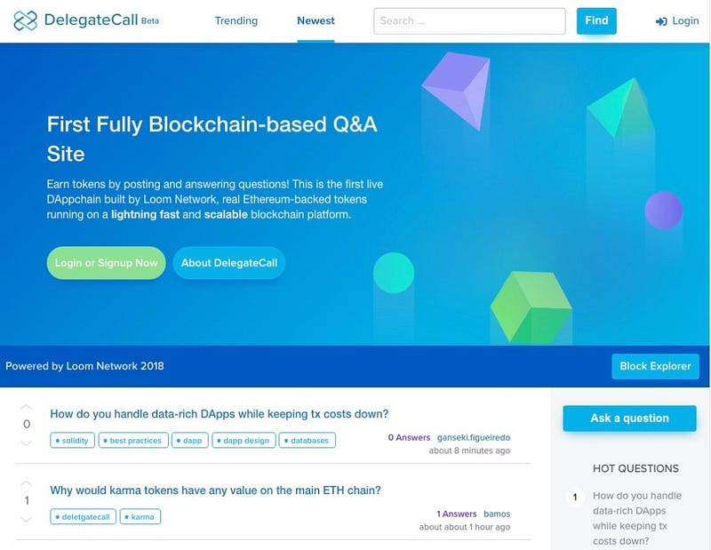Switch to the Trending tab
711x550 pixels.
coord(236,20)
